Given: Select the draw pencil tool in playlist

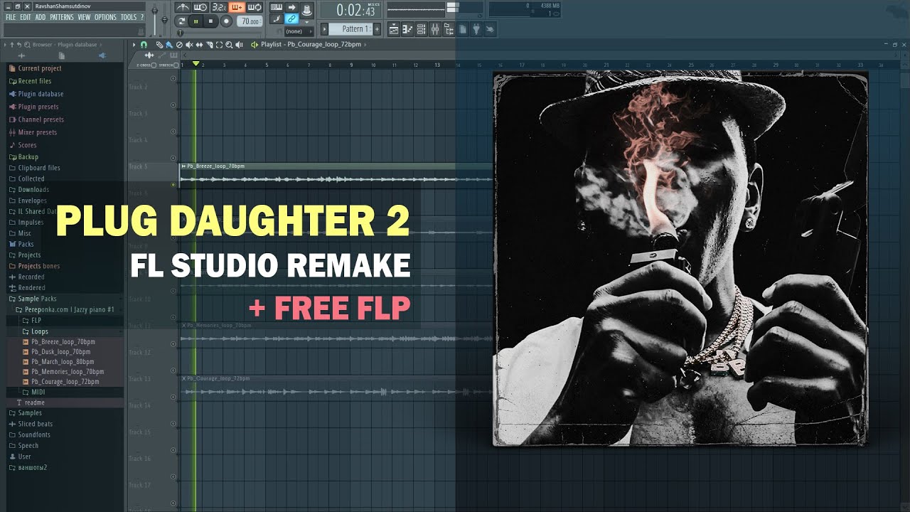Looking at the screenshot, I should coord(159,44).
